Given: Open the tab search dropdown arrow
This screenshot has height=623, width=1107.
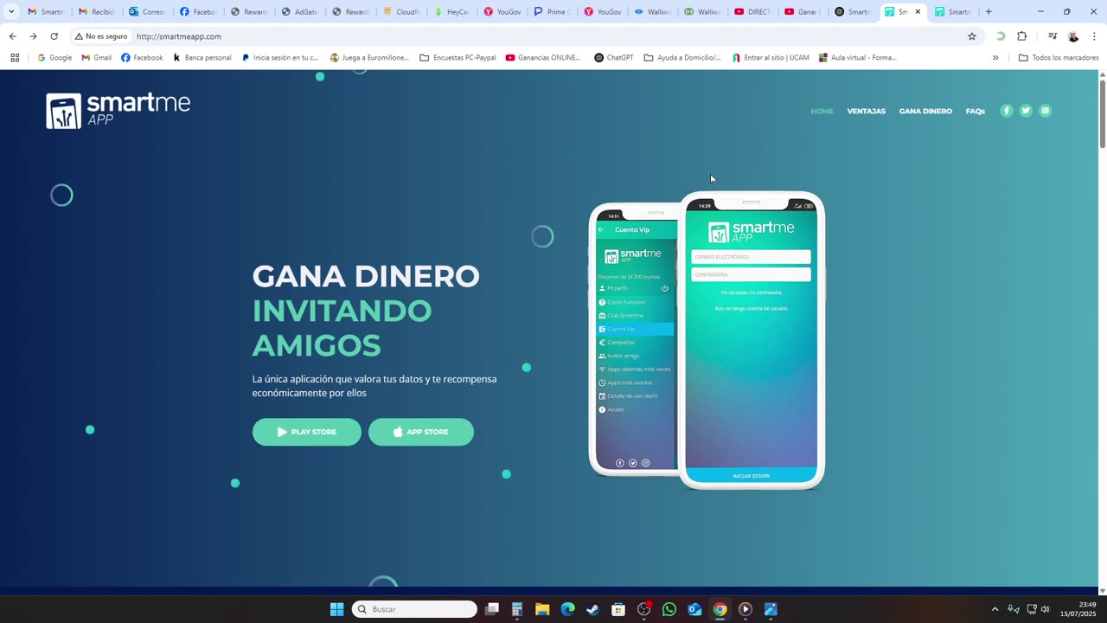Looking at the screenshot, I should [11, 12].
